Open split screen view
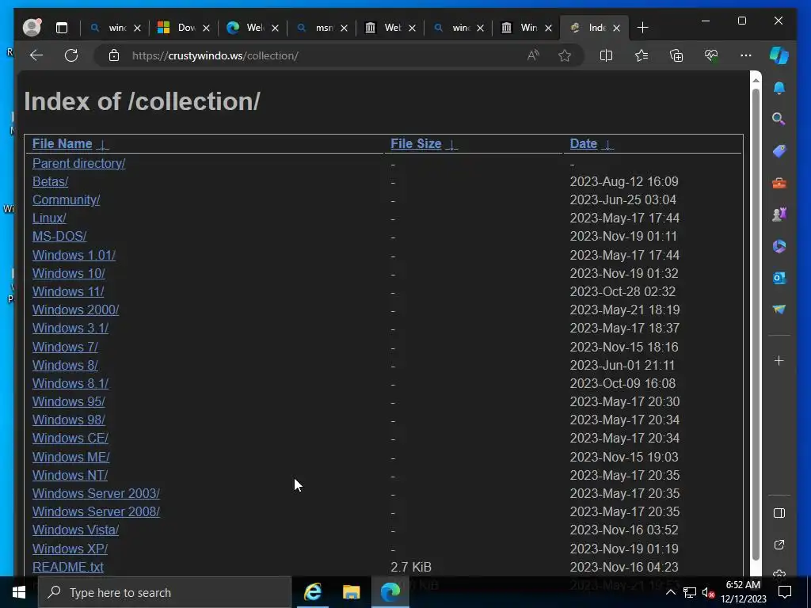811x608 pixels. [x=606, y=55]
